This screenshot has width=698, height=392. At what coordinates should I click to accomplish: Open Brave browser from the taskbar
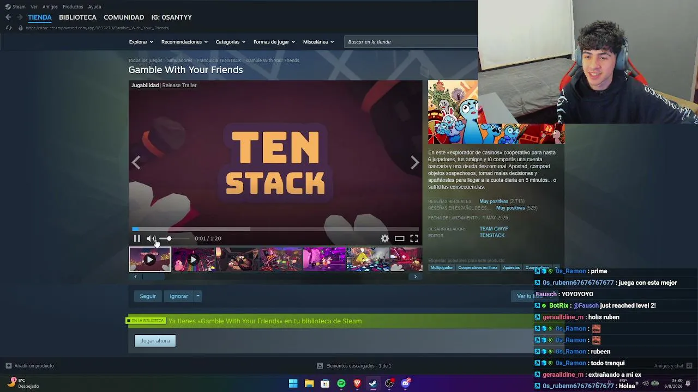pyautogui.click(x=357, y=384)
